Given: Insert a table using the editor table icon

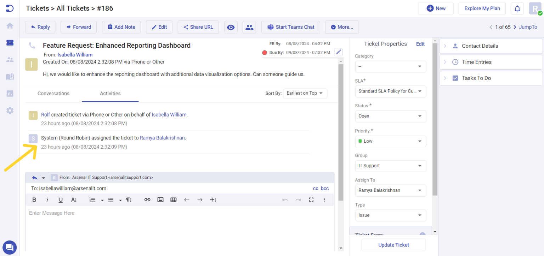Looking at the screenshot, I should (174, 200).
